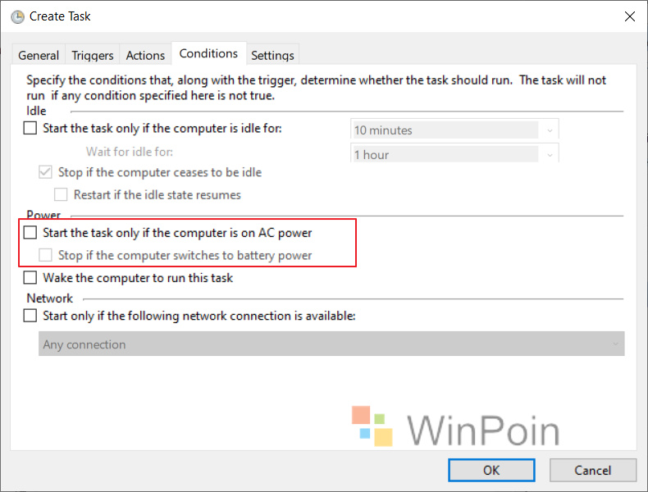Click the OK button
The image size is (648, 492).
[491, 470]
